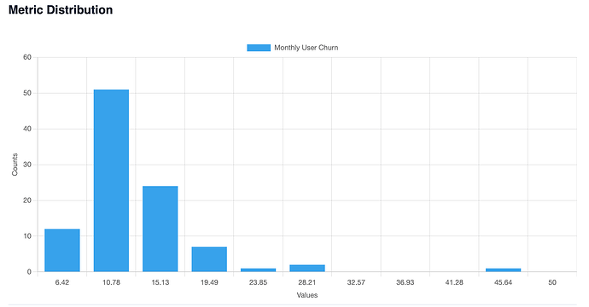Click the x-axis label 41.28
The width and height of the screenshot is (589, 307).
[x=454, y=282]
